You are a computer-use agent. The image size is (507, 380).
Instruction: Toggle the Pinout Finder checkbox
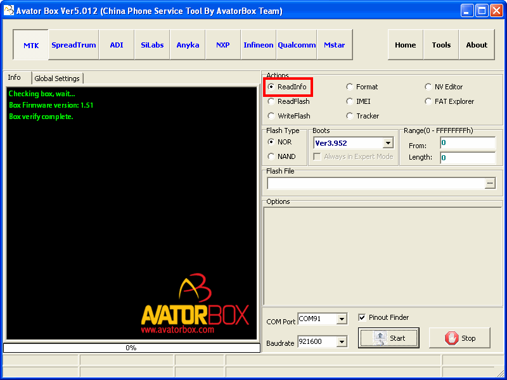click(383, 317)
